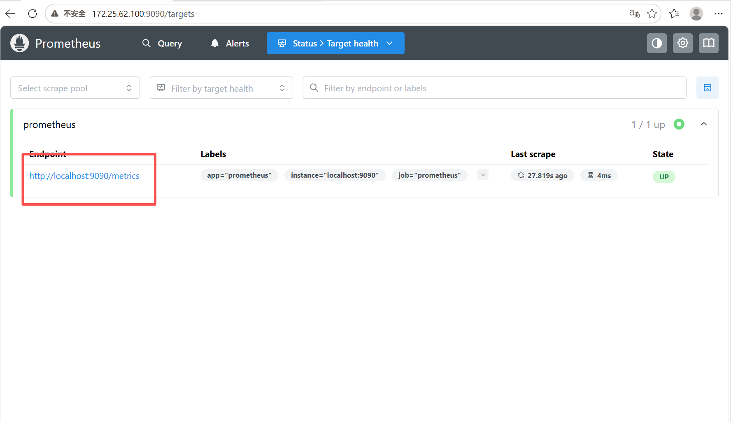Click the app="prometheus" label badge

(x=239, y=175)
